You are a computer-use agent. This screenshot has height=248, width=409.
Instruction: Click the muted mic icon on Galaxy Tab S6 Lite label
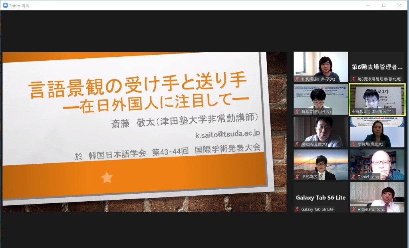coord(297,209)
